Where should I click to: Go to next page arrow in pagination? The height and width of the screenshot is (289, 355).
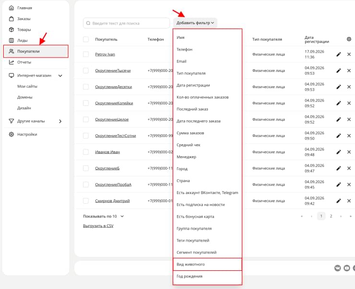click(x=341, y=217)
